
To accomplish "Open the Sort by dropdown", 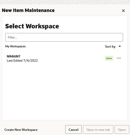I will [x=113, y=47].
